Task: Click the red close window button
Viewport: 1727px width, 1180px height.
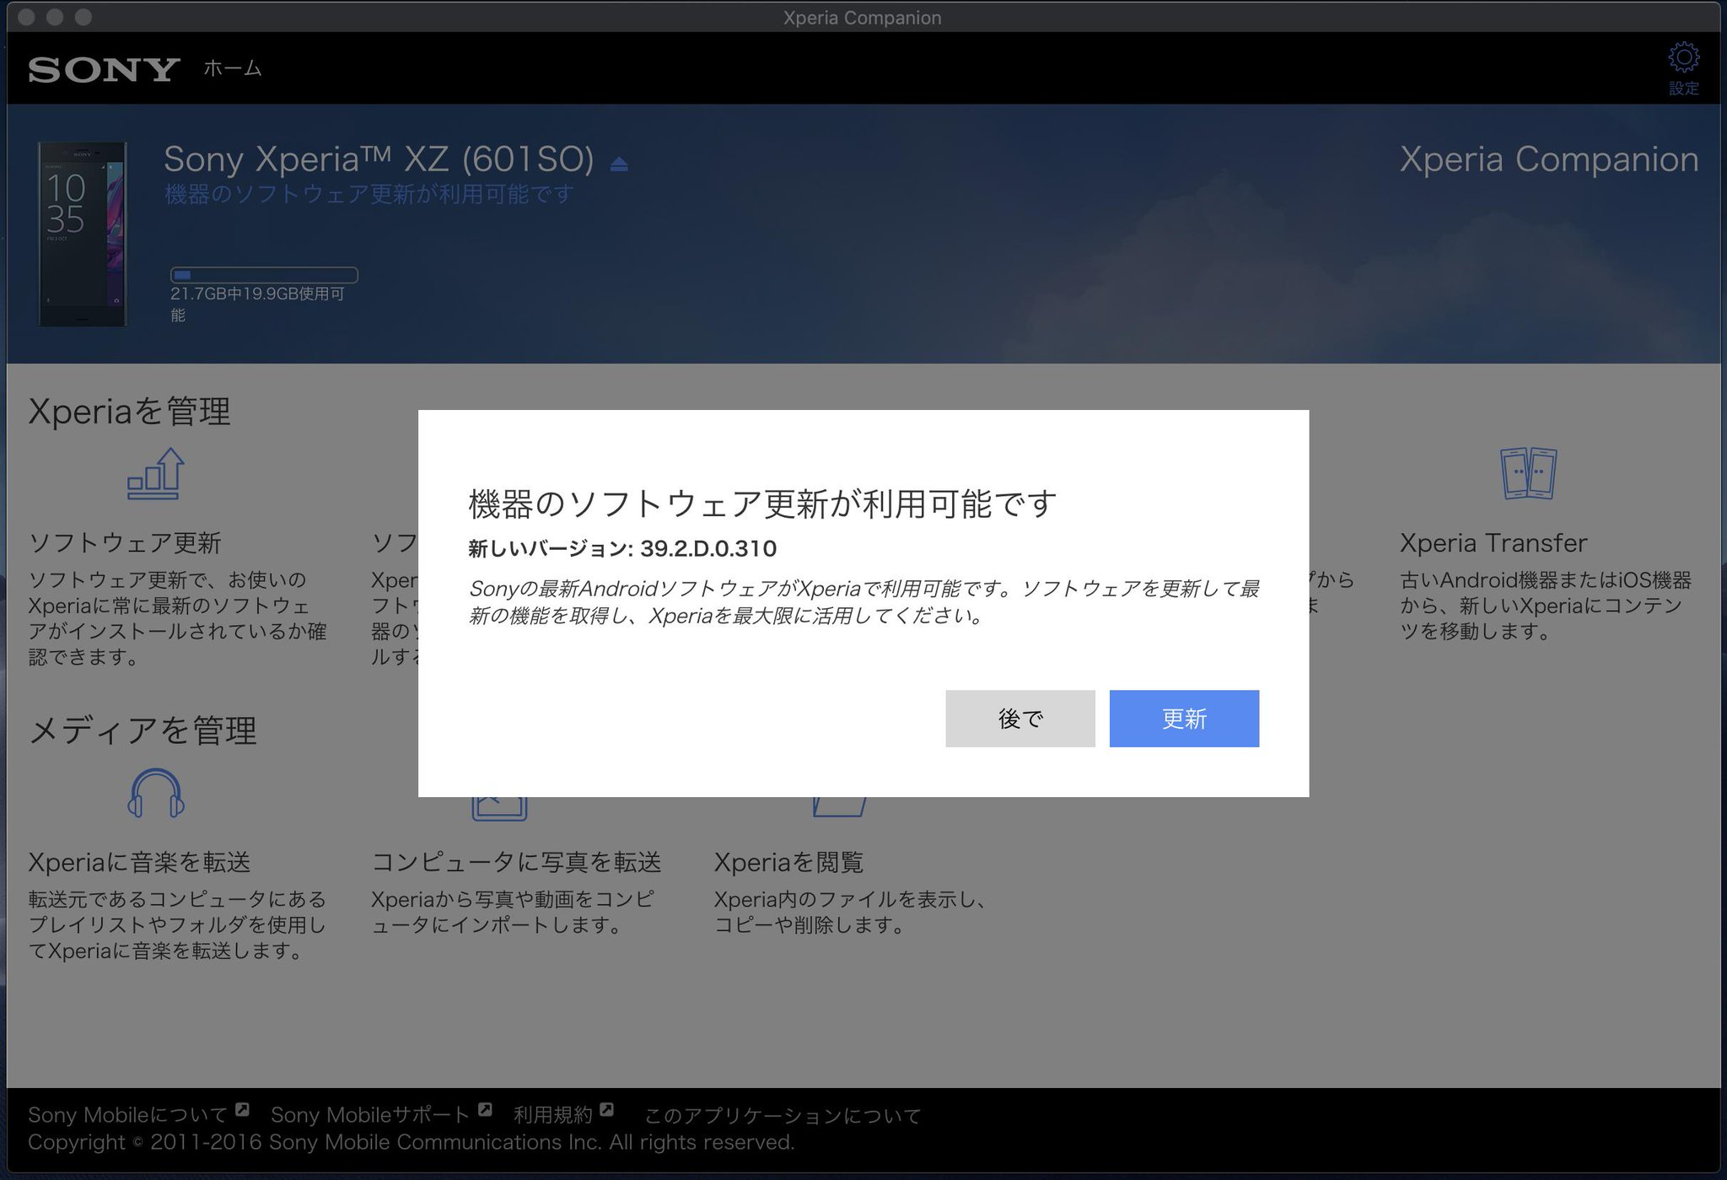Action: coord(27,17)
